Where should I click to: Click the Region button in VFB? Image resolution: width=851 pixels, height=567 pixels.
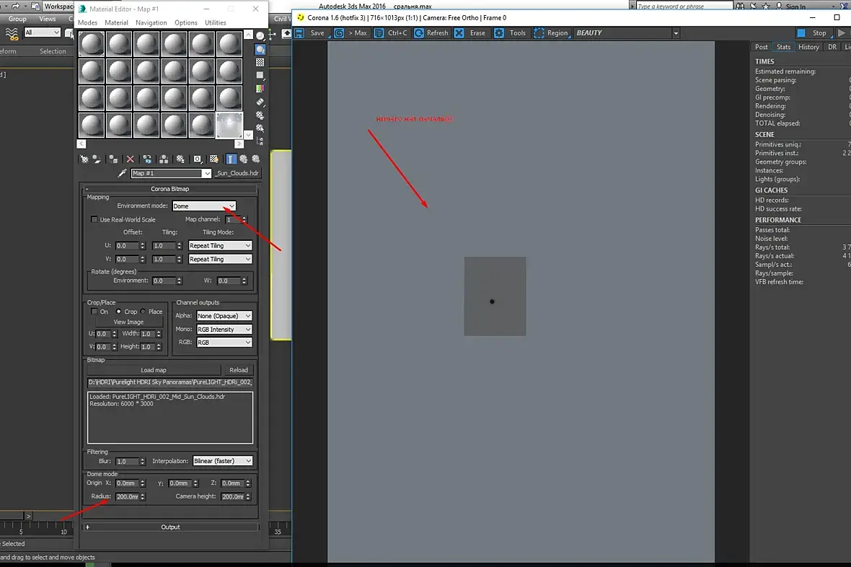tap(551, 33)
